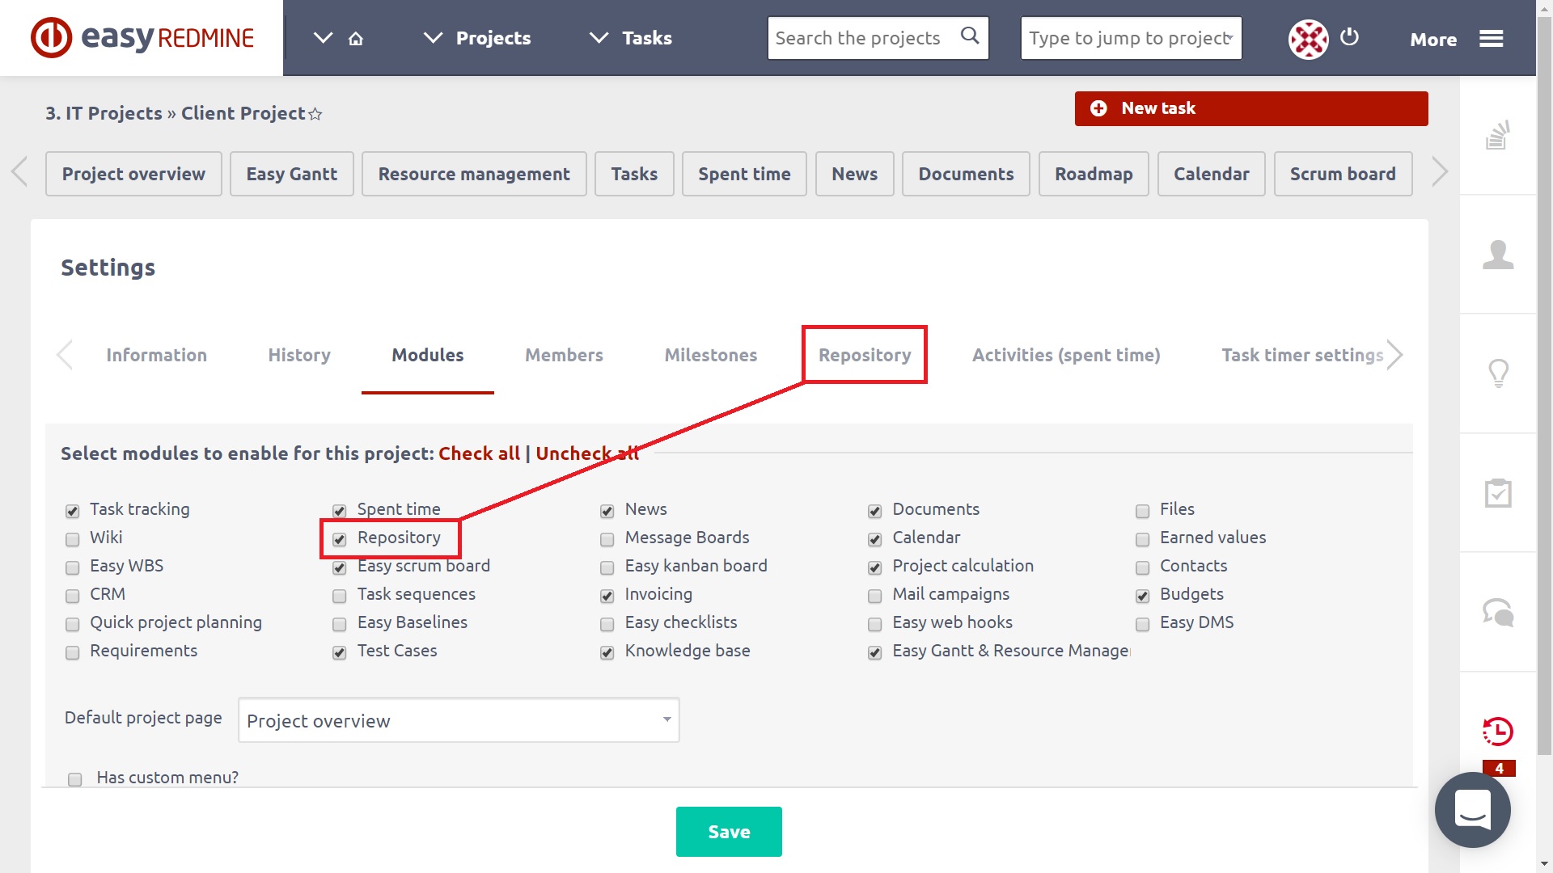Switch to the Members settings tab
The width and height of the screenshot is (1553, 873).
(x=564, y=355)
